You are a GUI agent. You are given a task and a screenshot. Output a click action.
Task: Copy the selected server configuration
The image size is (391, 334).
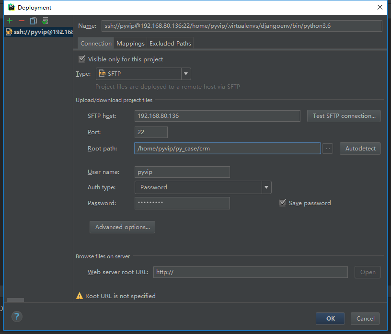pos(33,21)
